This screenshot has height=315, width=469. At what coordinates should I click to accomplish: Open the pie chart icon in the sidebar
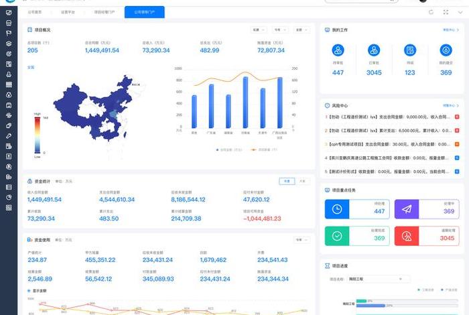coord(9,198)
